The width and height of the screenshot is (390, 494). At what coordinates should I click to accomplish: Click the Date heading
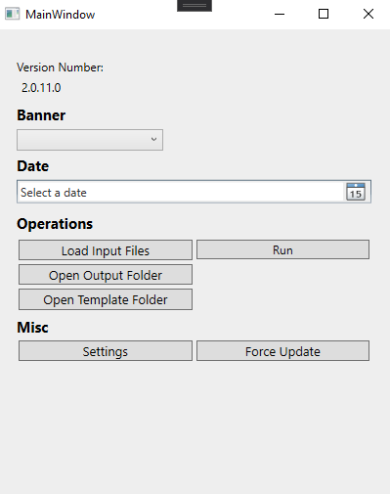tap(33, 166)
